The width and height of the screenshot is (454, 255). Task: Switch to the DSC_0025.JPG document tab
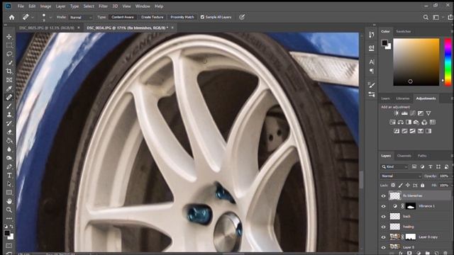coord(47,28)
